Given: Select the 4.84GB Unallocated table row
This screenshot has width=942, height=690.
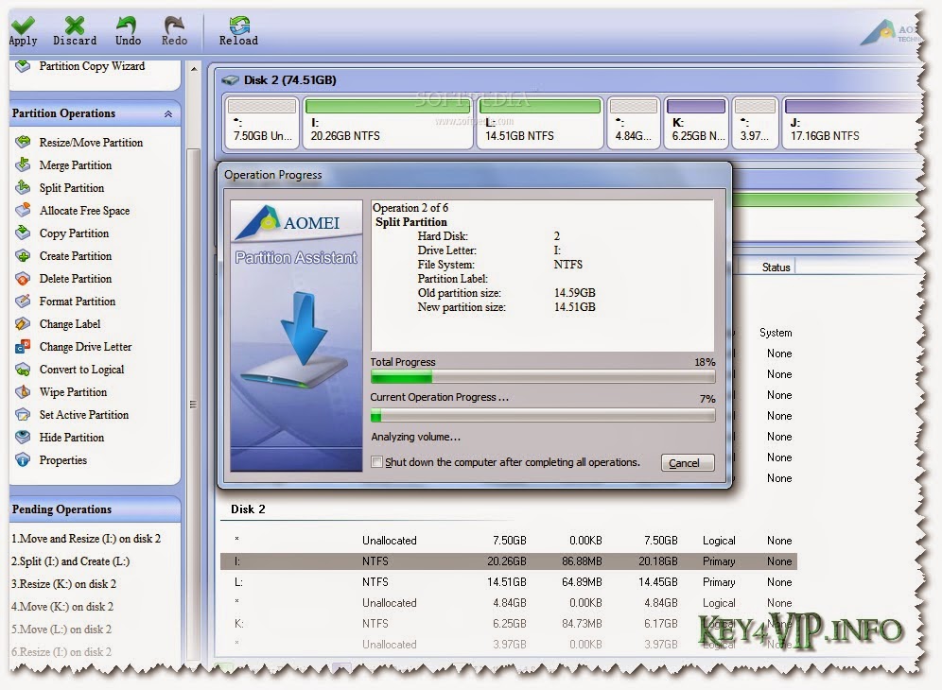Looking at the screenshot, I should click(508, 602).
